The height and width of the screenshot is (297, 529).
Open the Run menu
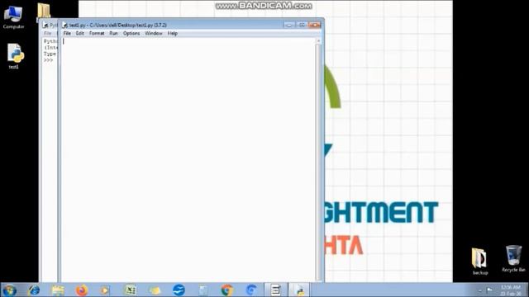[x=113, y=33]
